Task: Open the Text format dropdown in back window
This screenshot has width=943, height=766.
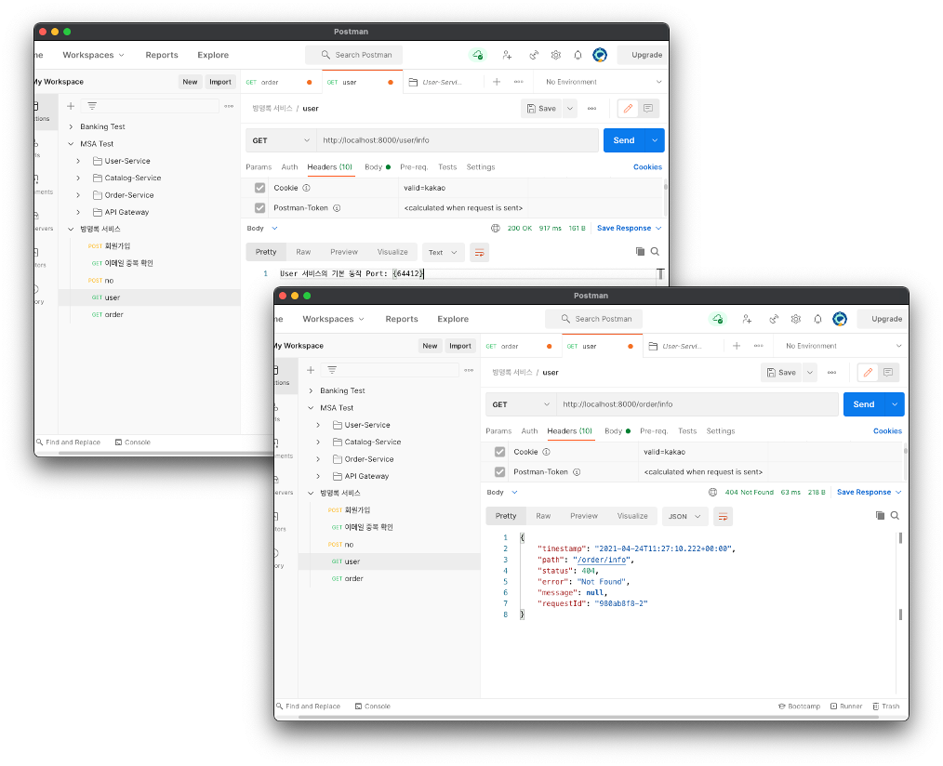Action: click(x=443, y=253)
